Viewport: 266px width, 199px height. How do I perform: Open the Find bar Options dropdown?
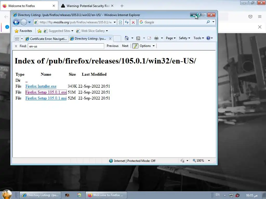[x=147, y=46]
